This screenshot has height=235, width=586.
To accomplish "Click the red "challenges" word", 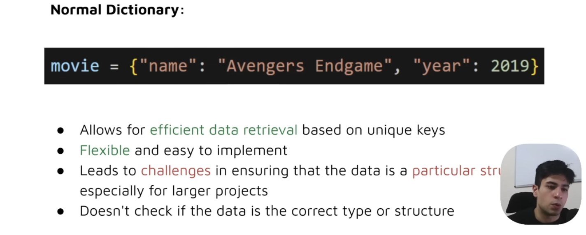I will click(176, 170).
